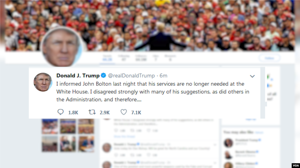Like the tweet with the heart icon

(x=123, y=112)
